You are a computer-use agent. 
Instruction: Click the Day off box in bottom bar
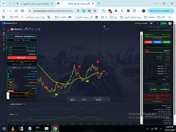pos(73,99)
